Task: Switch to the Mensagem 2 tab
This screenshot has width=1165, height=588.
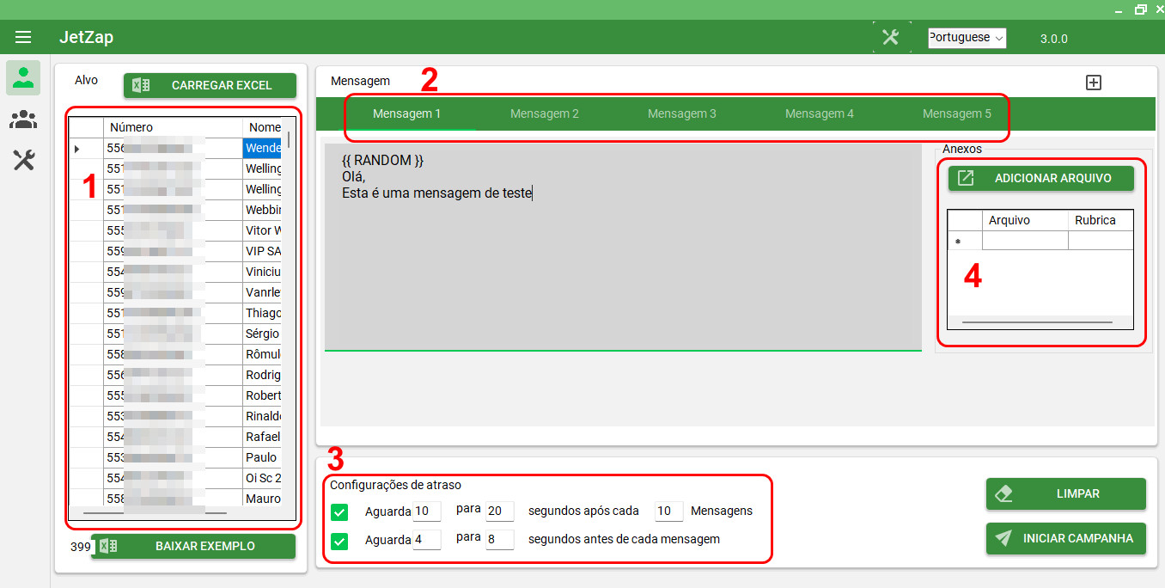Action: pyautogui.click(x=544, y=113)
